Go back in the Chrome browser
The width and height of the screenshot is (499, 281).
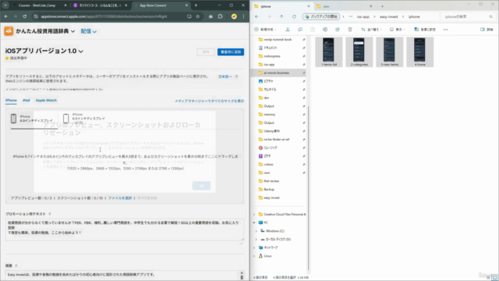(6, 16)
